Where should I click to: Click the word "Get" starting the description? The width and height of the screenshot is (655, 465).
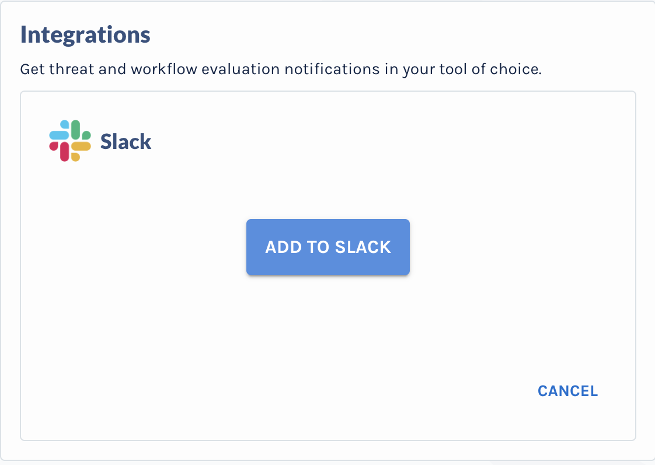(x=32, y=70)
